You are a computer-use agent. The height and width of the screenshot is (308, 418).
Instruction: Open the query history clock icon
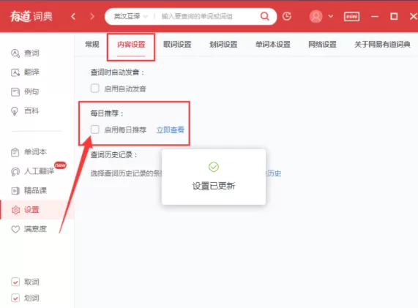pos(286,16)
